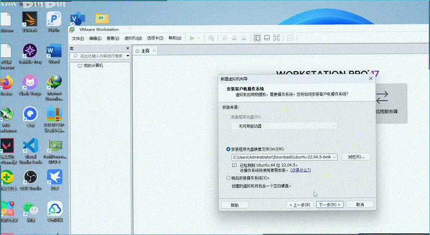Open the WeChat desktop icon
The height and width of the screenshot is (235, 430).
click(x=31, y=212)
